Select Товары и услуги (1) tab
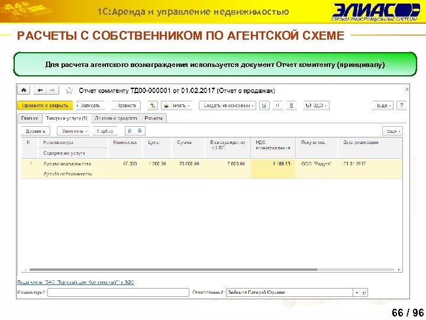Viewport: 426px width, 320px height. pos(66,119)
